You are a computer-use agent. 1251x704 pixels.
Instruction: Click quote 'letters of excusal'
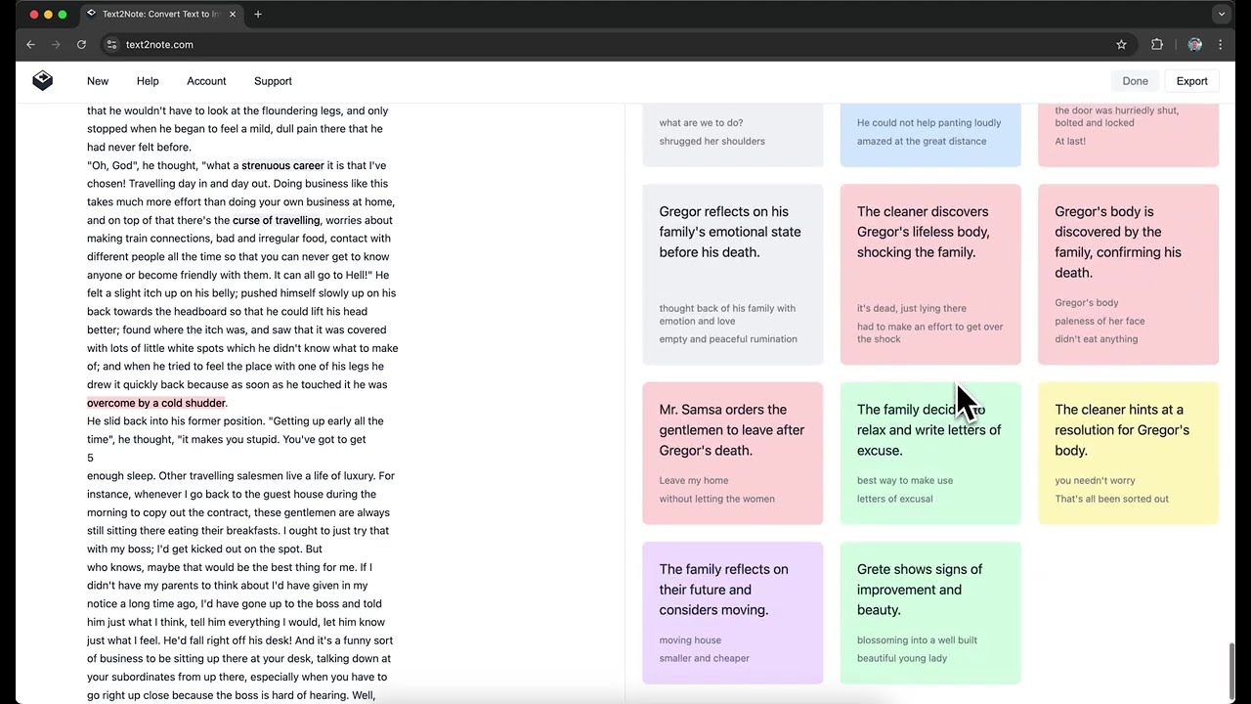click(x=894, y=499)
